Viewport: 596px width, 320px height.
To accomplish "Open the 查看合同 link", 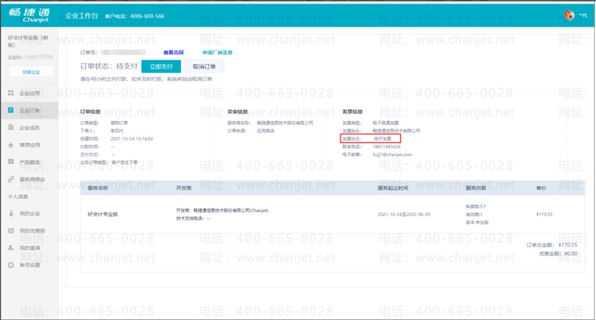I will pyautogui.click(x=174, y=52).
